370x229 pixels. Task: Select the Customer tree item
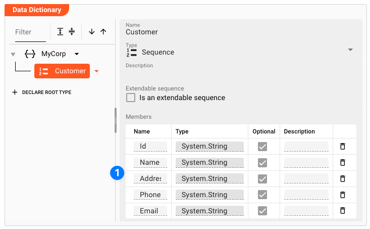click(x=62, y=71)
